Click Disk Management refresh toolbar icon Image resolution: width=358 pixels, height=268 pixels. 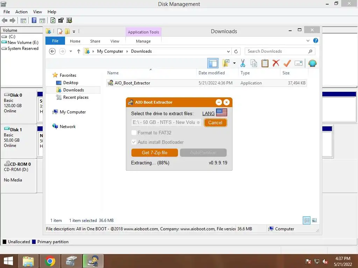(x=53, y=21)
